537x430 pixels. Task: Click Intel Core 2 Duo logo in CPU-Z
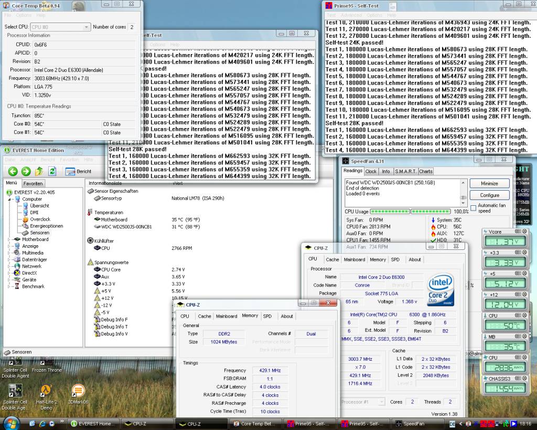(441, 289)
